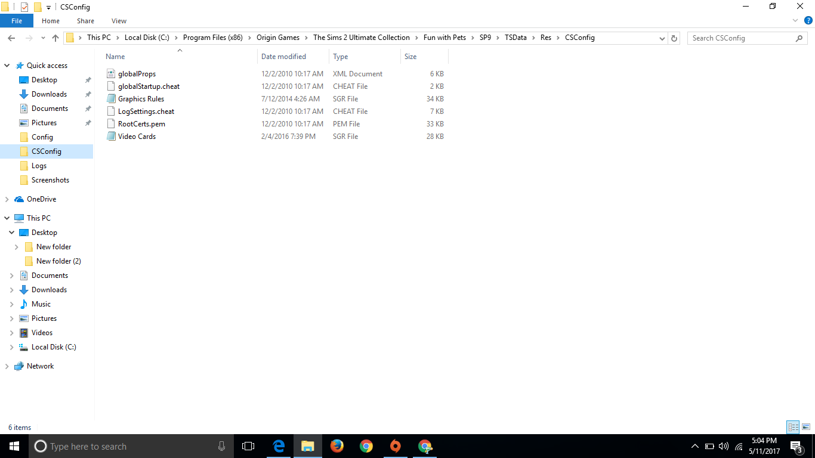The height and width of the screenshot is (458, 815).
Task: Switch to the View ribbon tab
Action: point(119,21)
